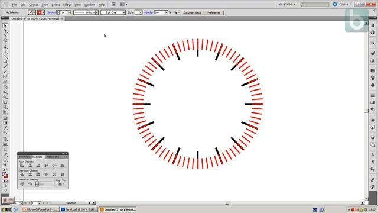Open the CUSTOM workspace switcher
Image resolution: width=378 pixels, height=213 pixels.
click(287, 4)
